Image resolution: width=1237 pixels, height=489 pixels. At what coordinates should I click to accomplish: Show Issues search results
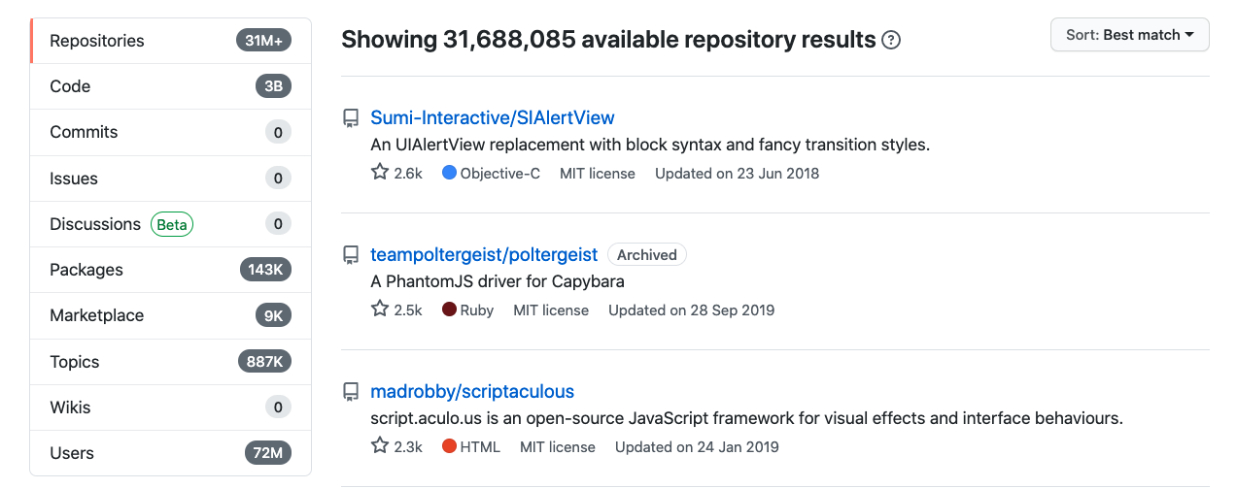(170, 179)
